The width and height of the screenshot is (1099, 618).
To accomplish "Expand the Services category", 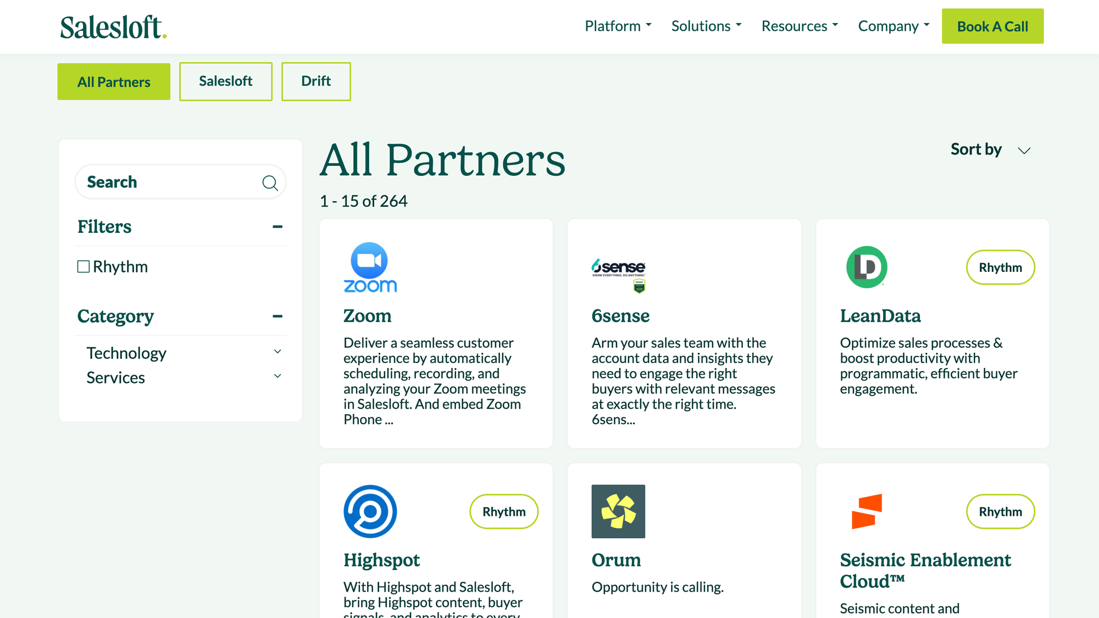I will point(277,376).
